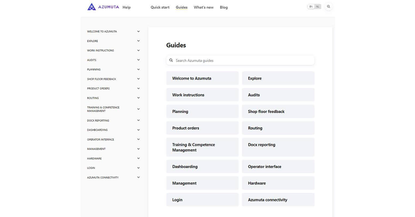The height and width of the screenshot is (217, 415).
Task: Select PLANNING sidebar label
Action: tap(94, 69)
